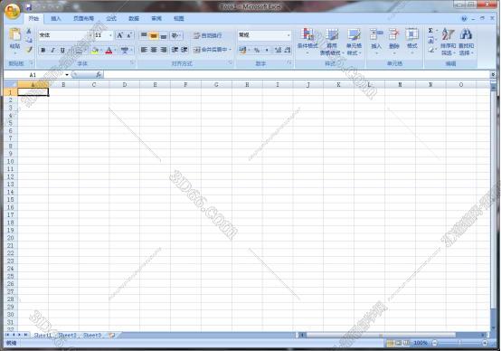Decrease font size with the small A icon
Image resolution: width=501 pixels, height=351 pixels.
point(129,35)
